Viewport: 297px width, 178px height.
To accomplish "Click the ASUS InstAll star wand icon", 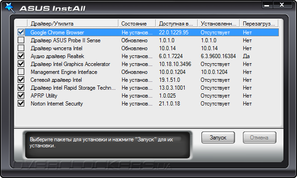I will [9, 7].
